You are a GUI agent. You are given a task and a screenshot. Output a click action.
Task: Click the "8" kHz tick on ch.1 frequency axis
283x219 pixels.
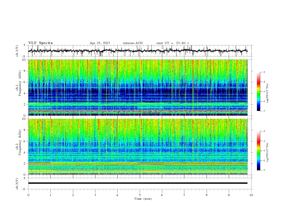tap(25, 71)
